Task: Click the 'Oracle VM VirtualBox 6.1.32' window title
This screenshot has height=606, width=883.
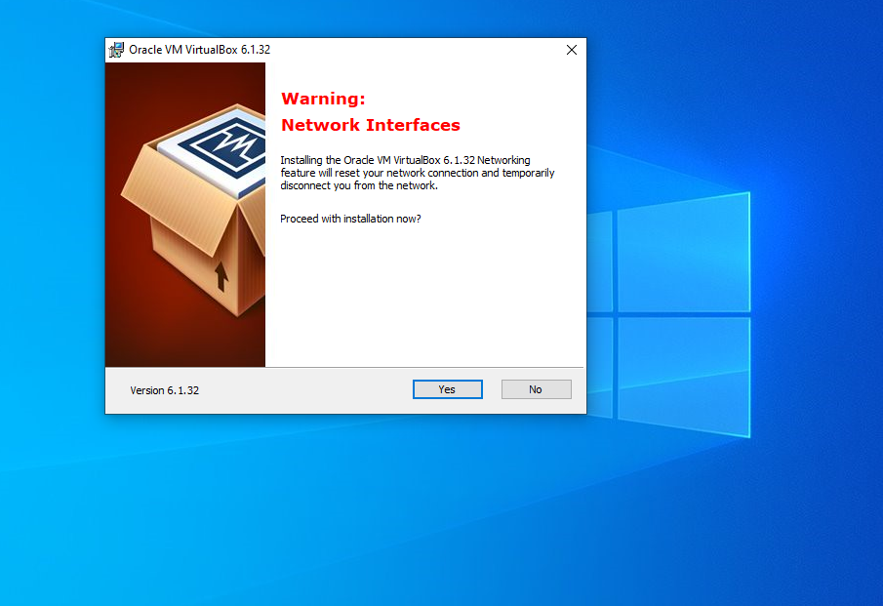Action: coord(199,50)
